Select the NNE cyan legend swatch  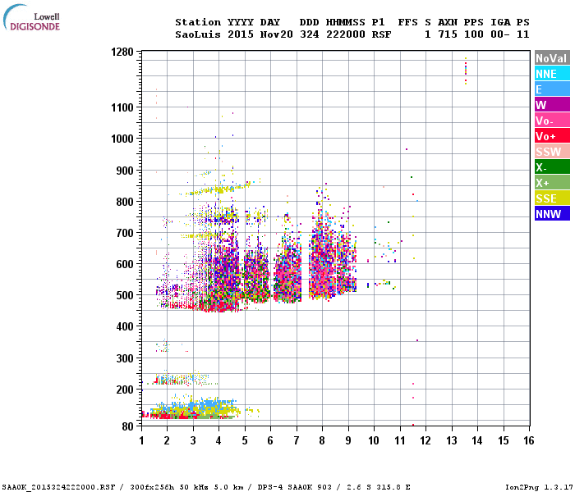click(x=552, y=74)
